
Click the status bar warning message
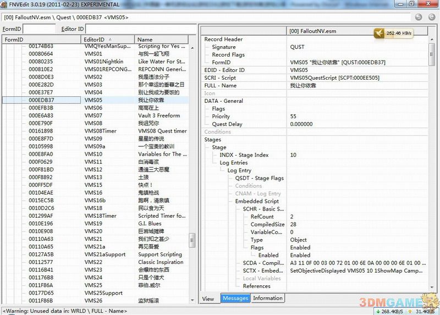point(65,311)
